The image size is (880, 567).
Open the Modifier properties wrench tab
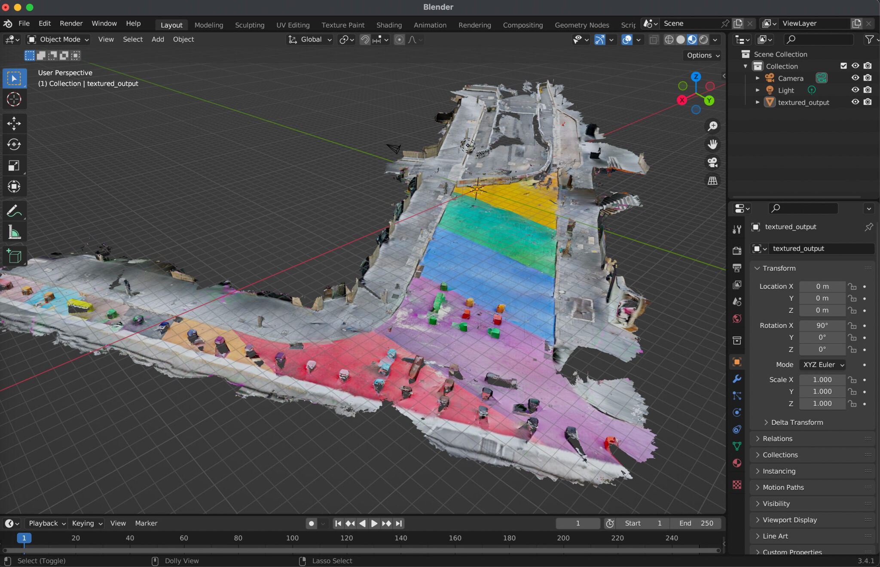(x=737, y=379)
